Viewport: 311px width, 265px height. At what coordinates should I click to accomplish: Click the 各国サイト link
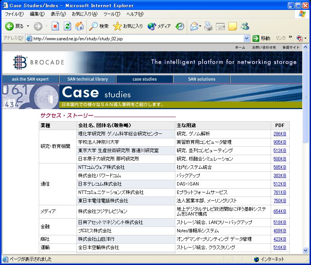pos(291,48)
